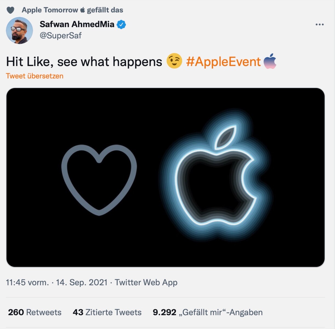The image size is (335, 329).
Task: Click the winking face emoji
Action: (x=174, y=61)
